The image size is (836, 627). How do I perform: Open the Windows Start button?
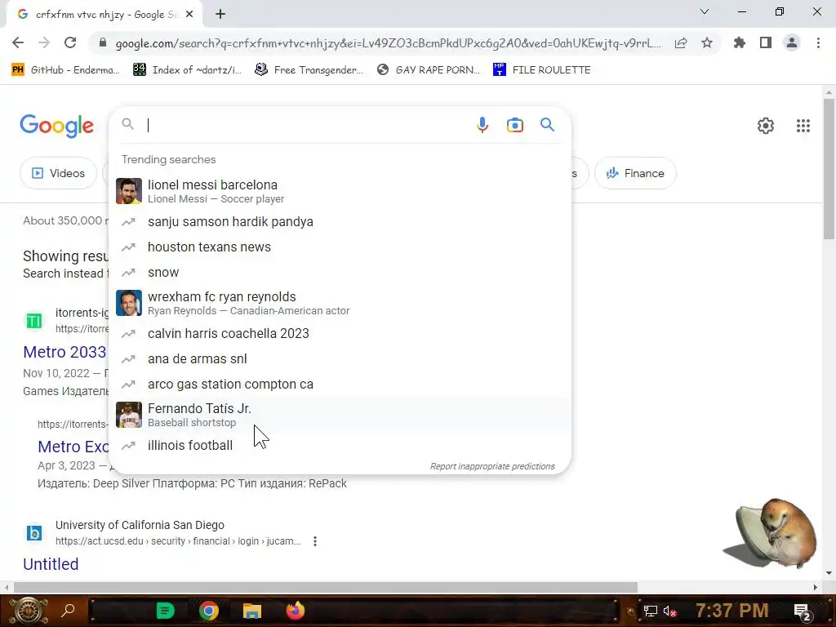[x=29, y=611]
